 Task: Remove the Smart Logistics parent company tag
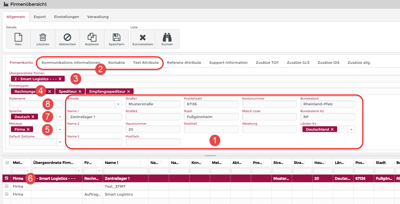click(x=60, y=79)
